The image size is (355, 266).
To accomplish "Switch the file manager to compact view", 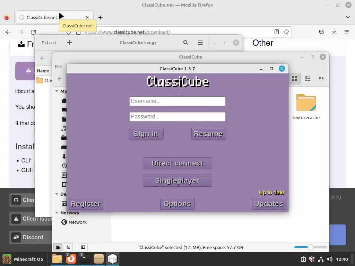I will point(321,79).
